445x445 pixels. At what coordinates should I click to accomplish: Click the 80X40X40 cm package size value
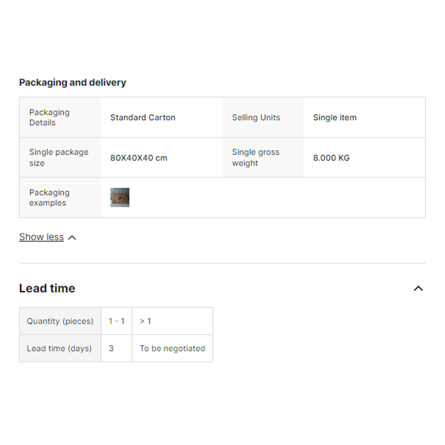[139, 158]
